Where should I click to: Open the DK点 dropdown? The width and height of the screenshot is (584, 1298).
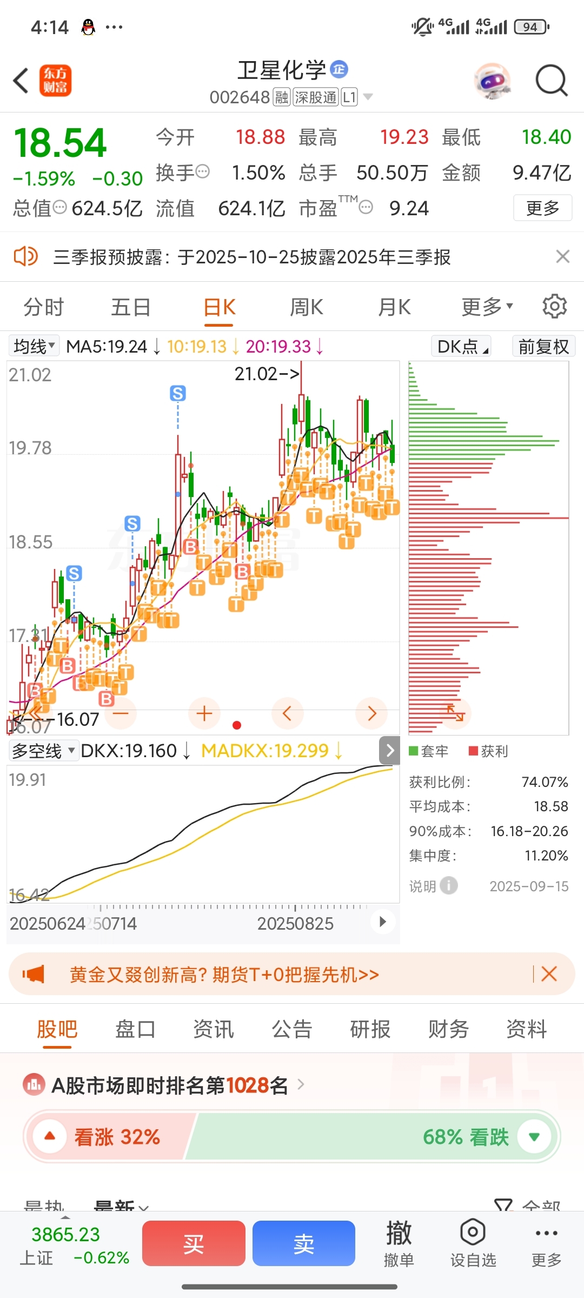(x=461, y=346)
